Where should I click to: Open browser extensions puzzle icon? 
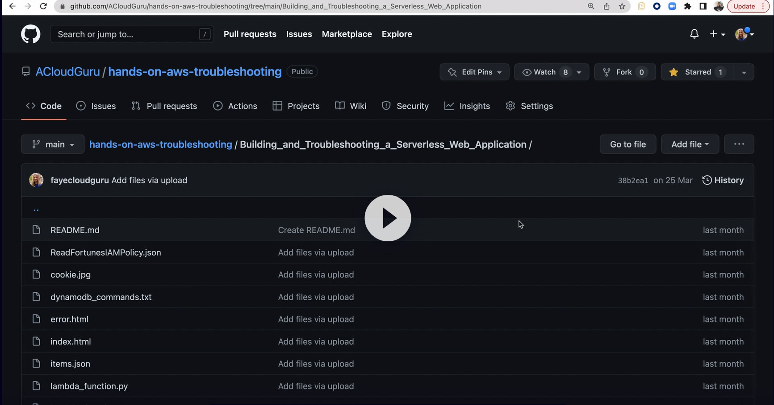687,6
